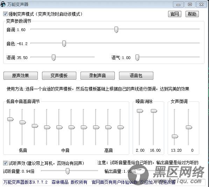Apply the 原声效果 original voice button
The width and height of the screenshot is (209, 187).
click(x=21, y=76)
